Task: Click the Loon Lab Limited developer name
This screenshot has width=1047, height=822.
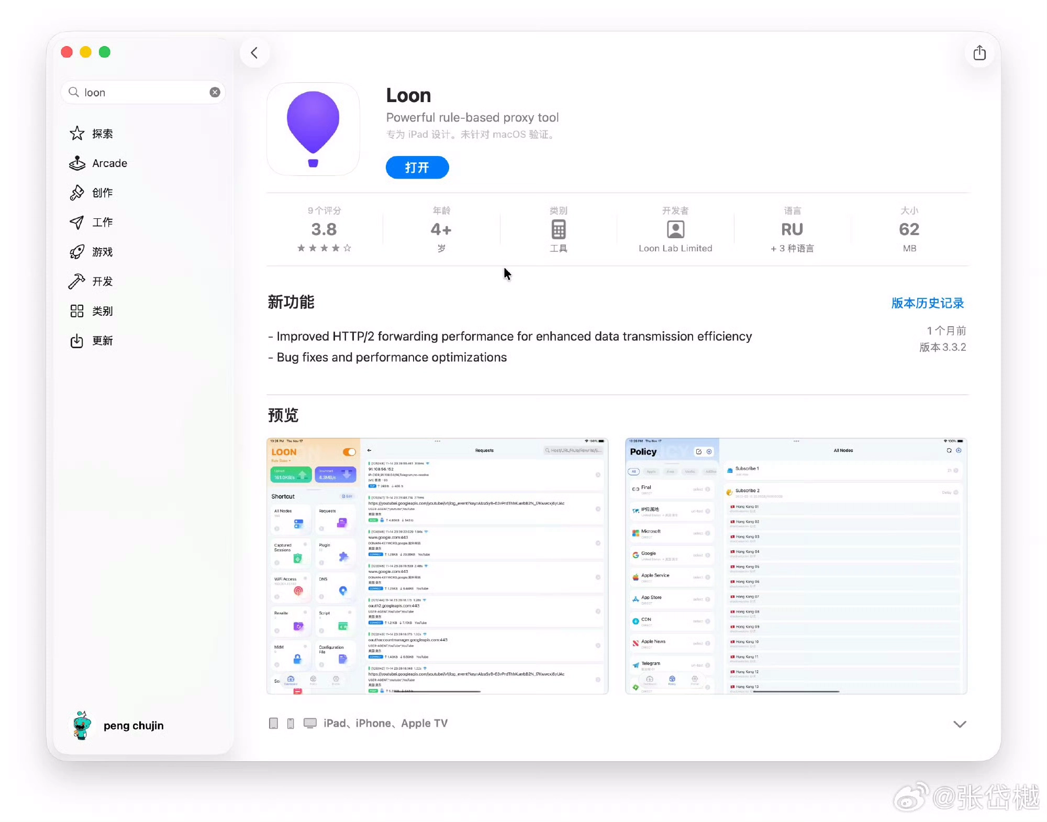Action: [x=675, y=248]
